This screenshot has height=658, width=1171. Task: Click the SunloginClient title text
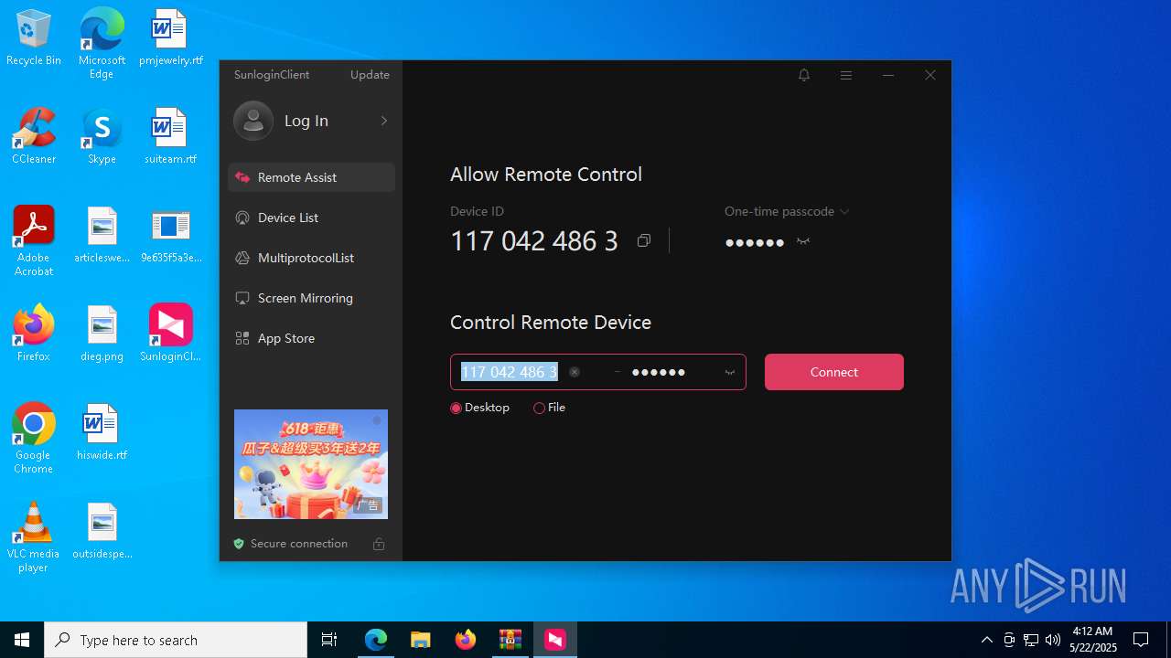(272, 75)
